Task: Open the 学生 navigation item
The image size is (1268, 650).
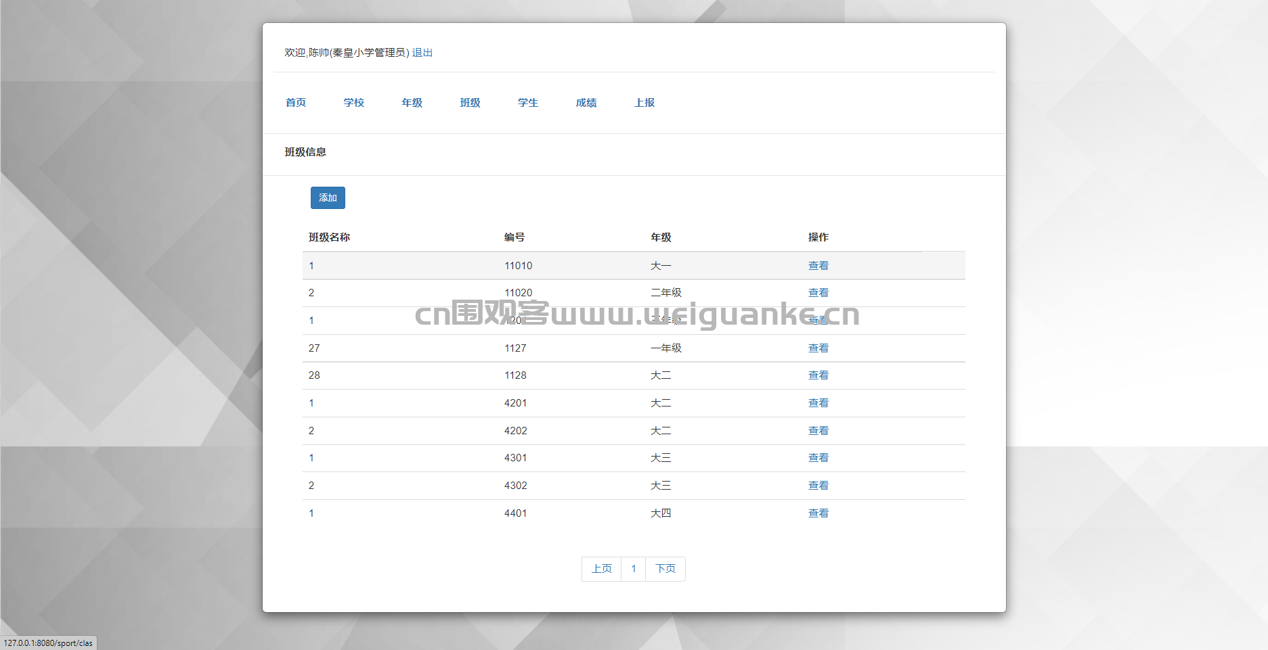Action: pyautogui.click(x=528, y=103)
